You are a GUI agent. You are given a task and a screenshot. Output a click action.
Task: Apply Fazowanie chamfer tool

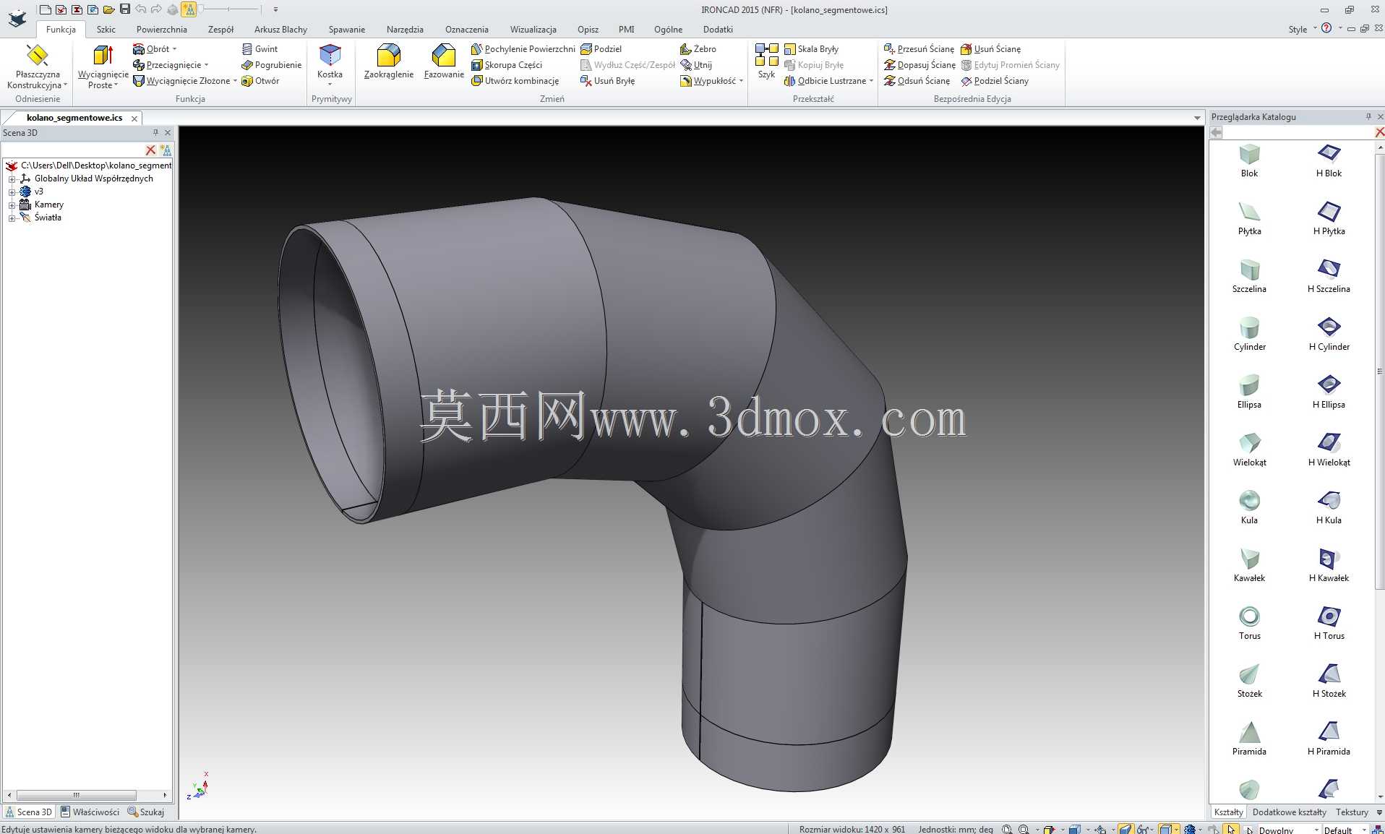[444, 61]
